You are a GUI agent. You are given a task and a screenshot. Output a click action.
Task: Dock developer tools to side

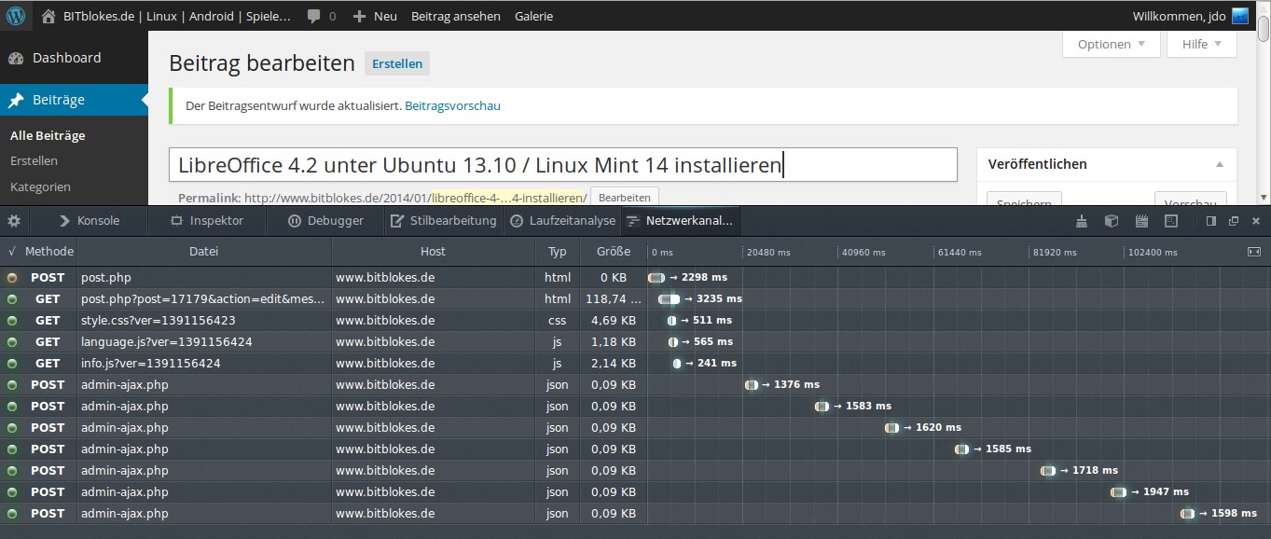click(1211, 221)
